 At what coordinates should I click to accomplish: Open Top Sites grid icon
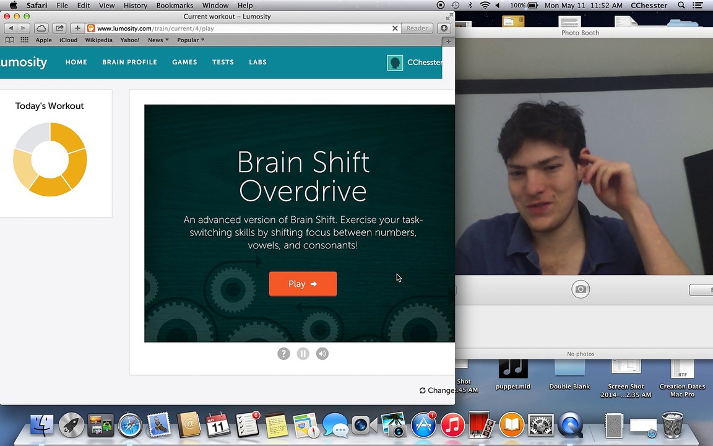25,40
